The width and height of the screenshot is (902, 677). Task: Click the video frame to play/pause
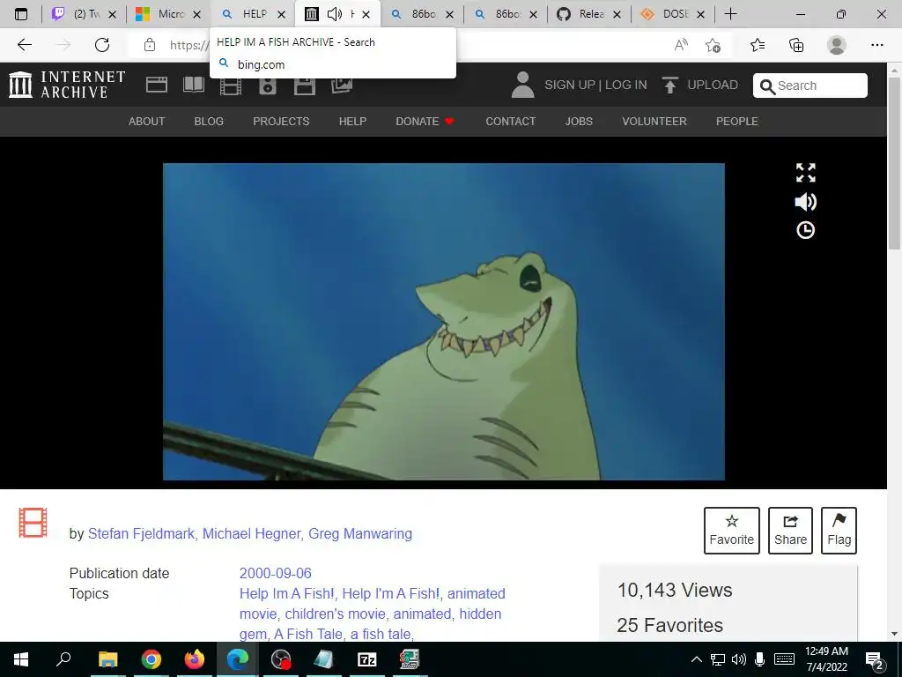444,321
